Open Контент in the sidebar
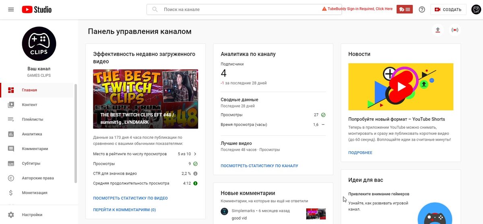Screen dimensions: 483x224 [37, 105]
